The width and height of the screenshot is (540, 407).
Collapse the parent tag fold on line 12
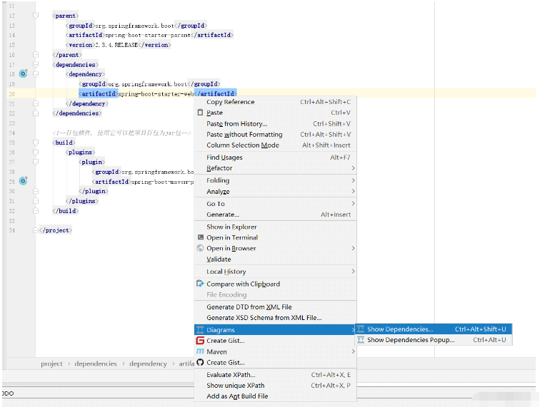tap(36, 16)
